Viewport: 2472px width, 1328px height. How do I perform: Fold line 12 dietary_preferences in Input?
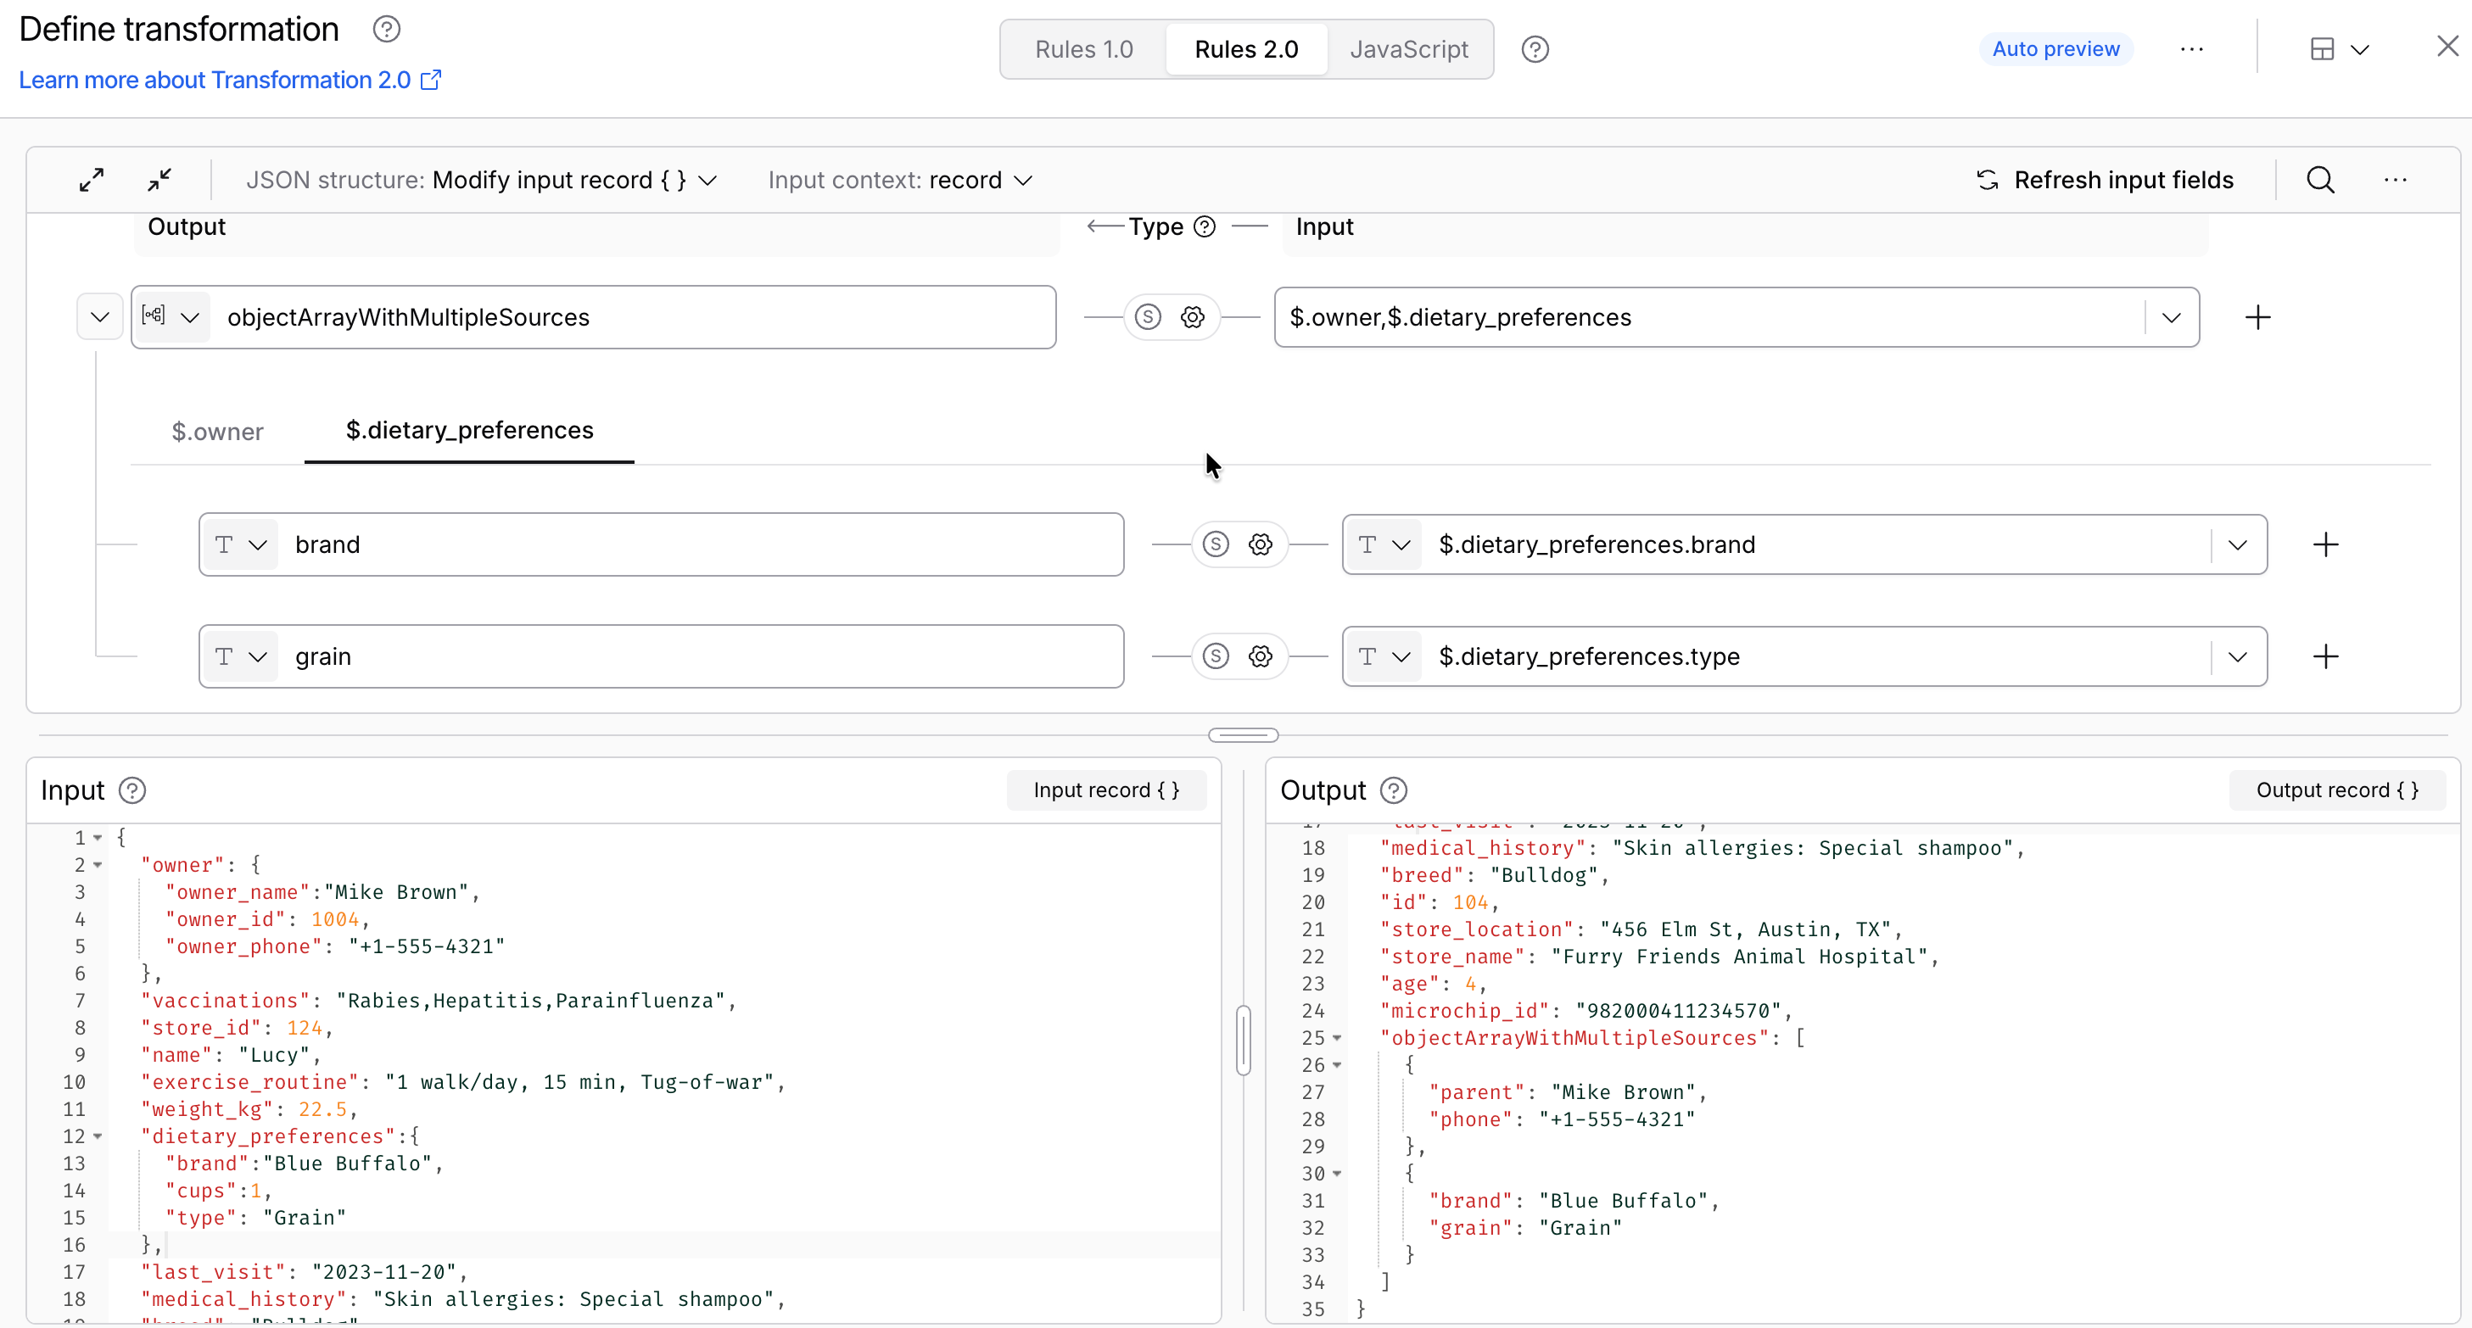coord(97,1136)
